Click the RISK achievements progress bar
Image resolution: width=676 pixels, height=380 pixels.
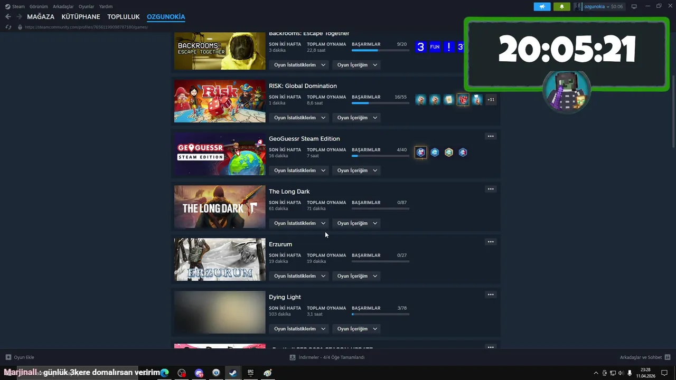380,103
